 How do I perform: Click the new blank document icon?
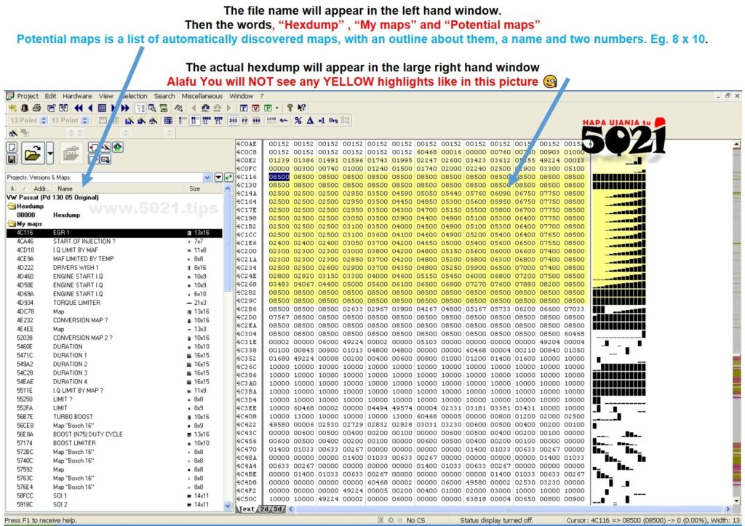pyautogui.click(x=11, y=147)
